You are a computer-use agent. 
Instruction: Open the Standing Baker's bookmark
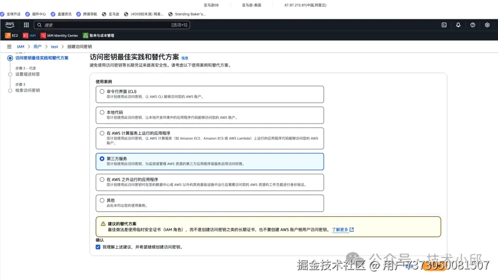tap(187, 14)
